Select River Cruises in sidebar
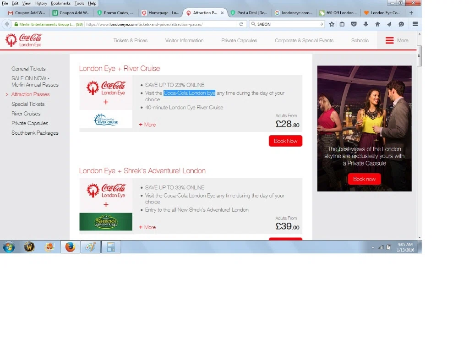The image size is (469, 351). (26, 114)
